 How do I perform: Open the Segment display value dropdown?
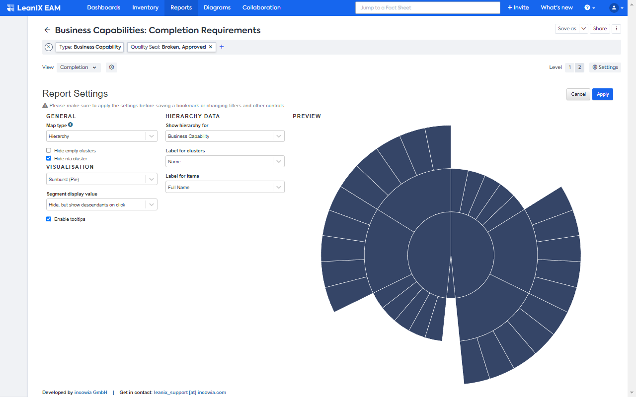pos(102,204)
